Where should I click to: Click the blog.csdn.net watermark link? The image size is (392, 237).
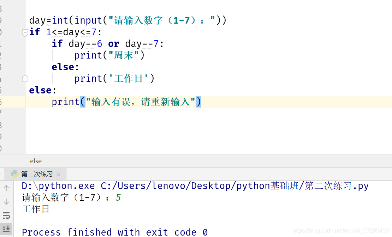(x=340, y=230)
